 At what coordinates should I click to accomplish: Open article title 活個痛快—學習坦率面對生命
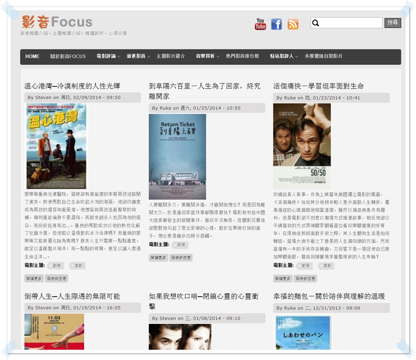coord(318,86)
